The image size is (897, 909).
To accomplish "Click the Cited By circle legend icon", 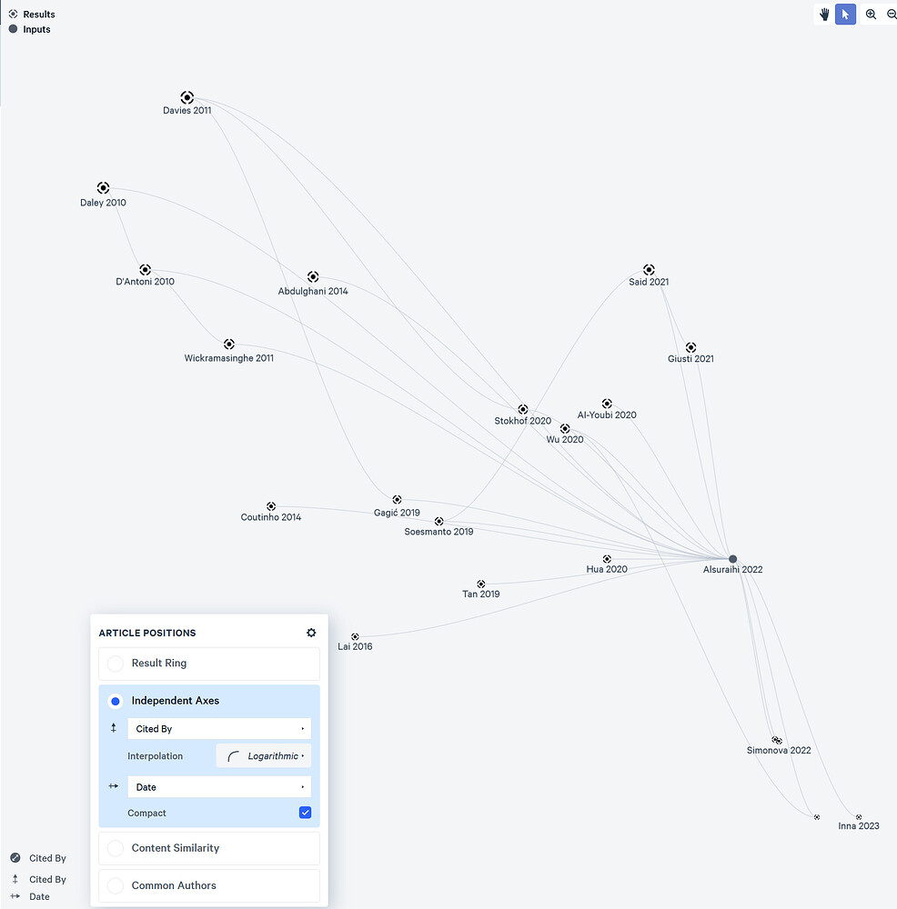I will click(x=13, y=857).
